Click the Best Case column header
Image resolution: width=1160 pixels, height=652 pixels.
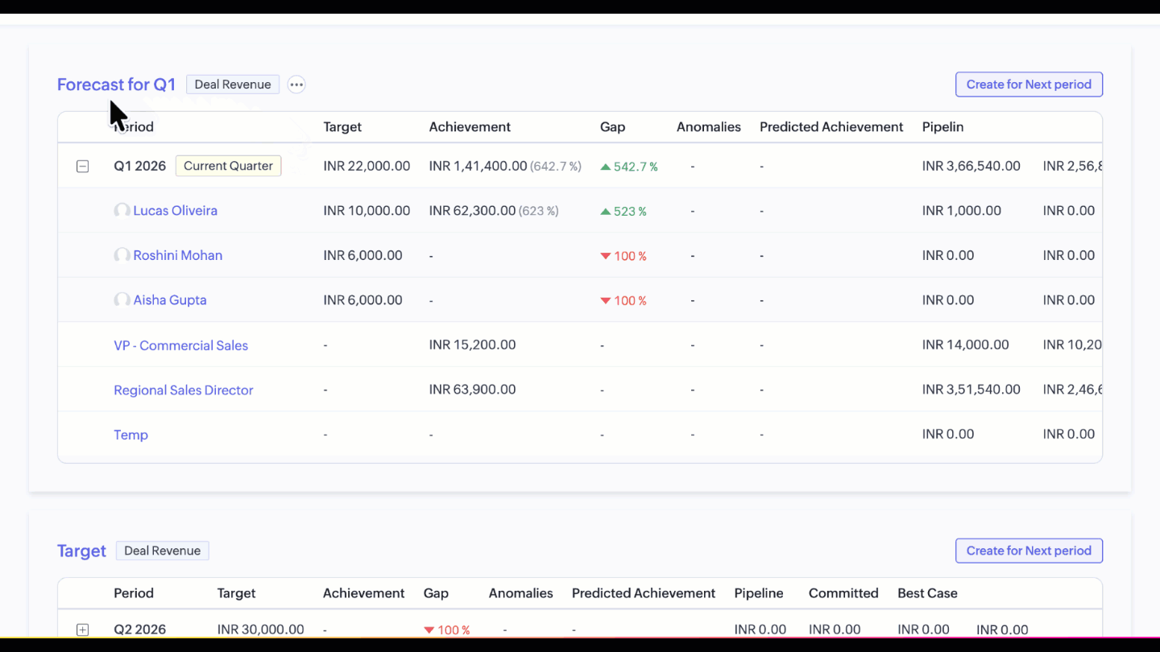click(927, 593)
